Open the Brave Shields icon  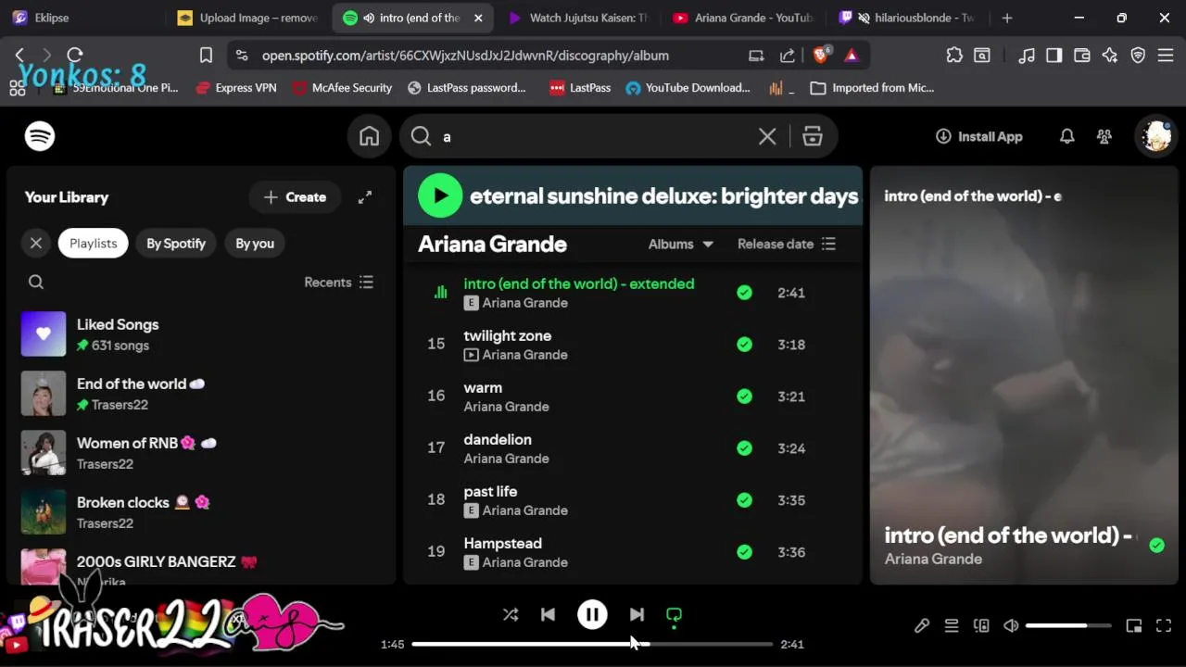pos(821,56)
